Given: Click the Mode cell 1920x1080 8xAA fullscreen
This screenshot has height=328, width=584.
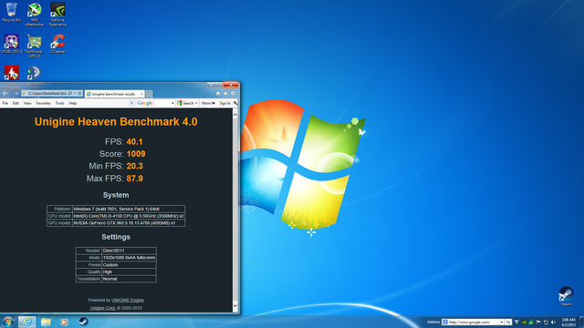Looking at the screenshot, I should point(129,257).
